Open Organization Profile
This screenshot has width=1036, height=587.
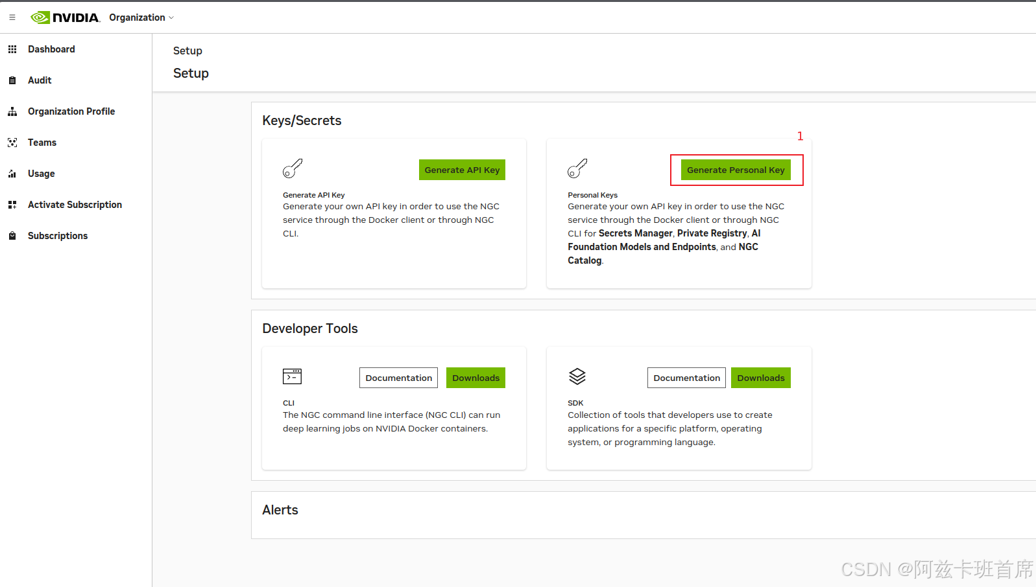(x=71, y=111)
